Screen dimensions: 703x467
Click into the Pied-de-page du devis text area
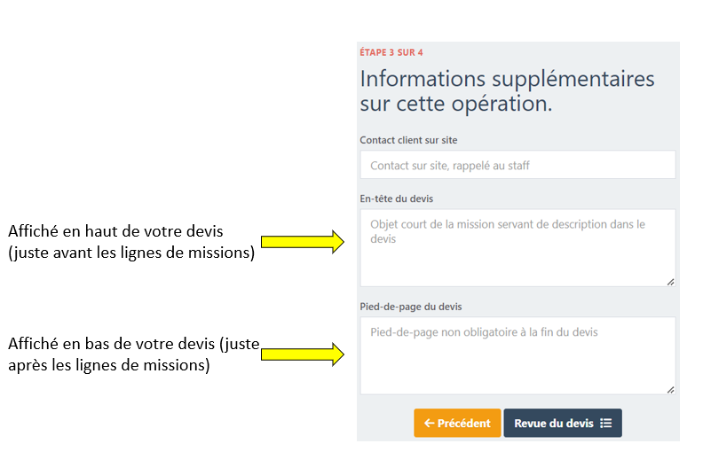click(x=517, y=359)
